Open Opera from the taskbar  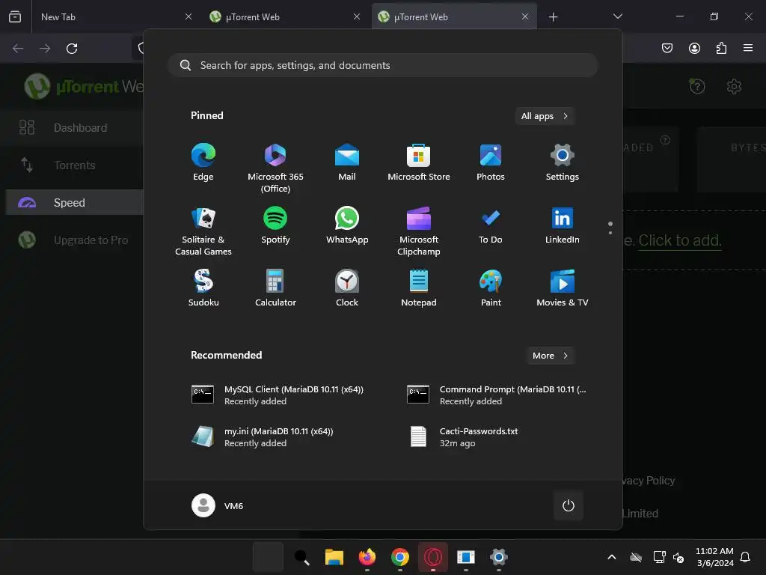click(x=433, y=557)
